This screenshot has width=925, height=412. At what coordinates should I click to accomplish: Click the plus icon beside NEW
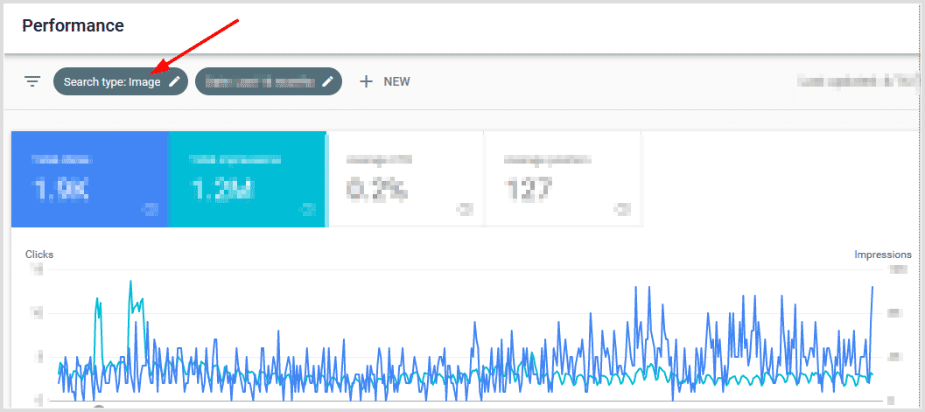(366, 81)
